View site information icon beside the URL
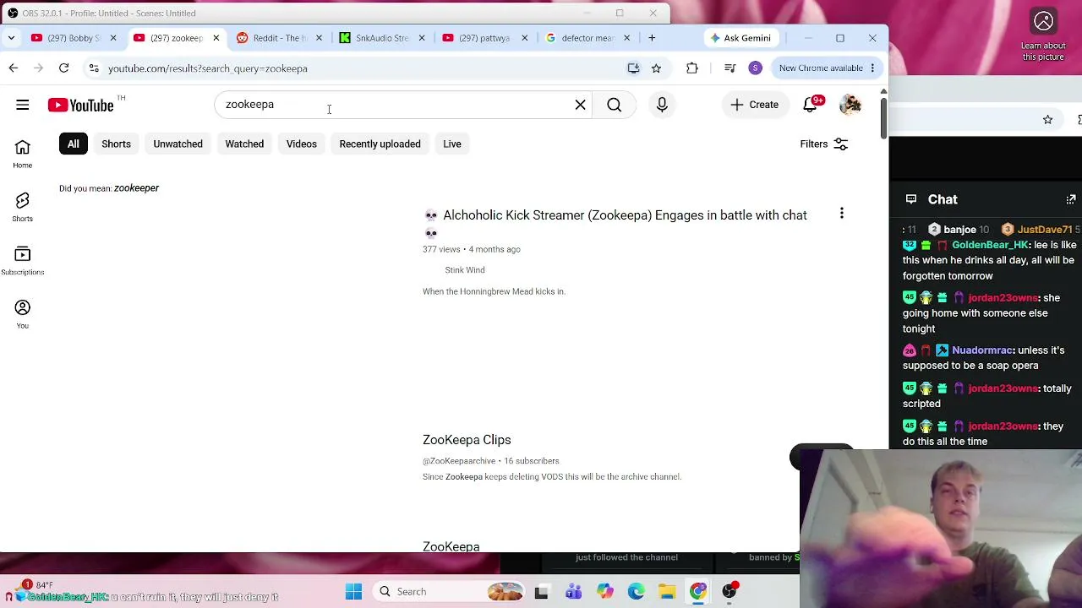Viewport: 1082px width, 608px height. pyautogui.click(x=94, y=68)
